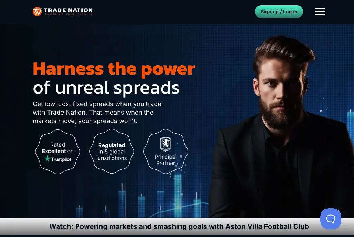Select the Regulated in 5 global jurisdictions badge

tap(112, 152)
